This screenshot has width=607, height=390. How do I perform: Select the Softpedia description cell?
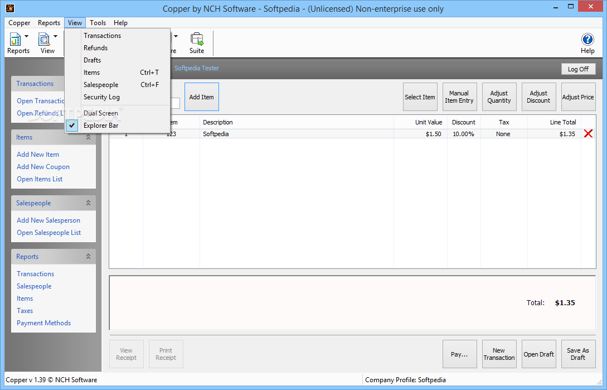pos(297,134)
